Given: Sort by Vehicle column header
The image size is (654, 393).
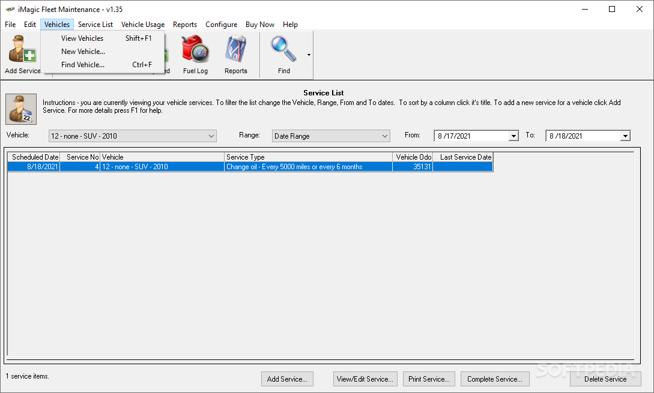Looking at the screenshot, I should [162, 157].
